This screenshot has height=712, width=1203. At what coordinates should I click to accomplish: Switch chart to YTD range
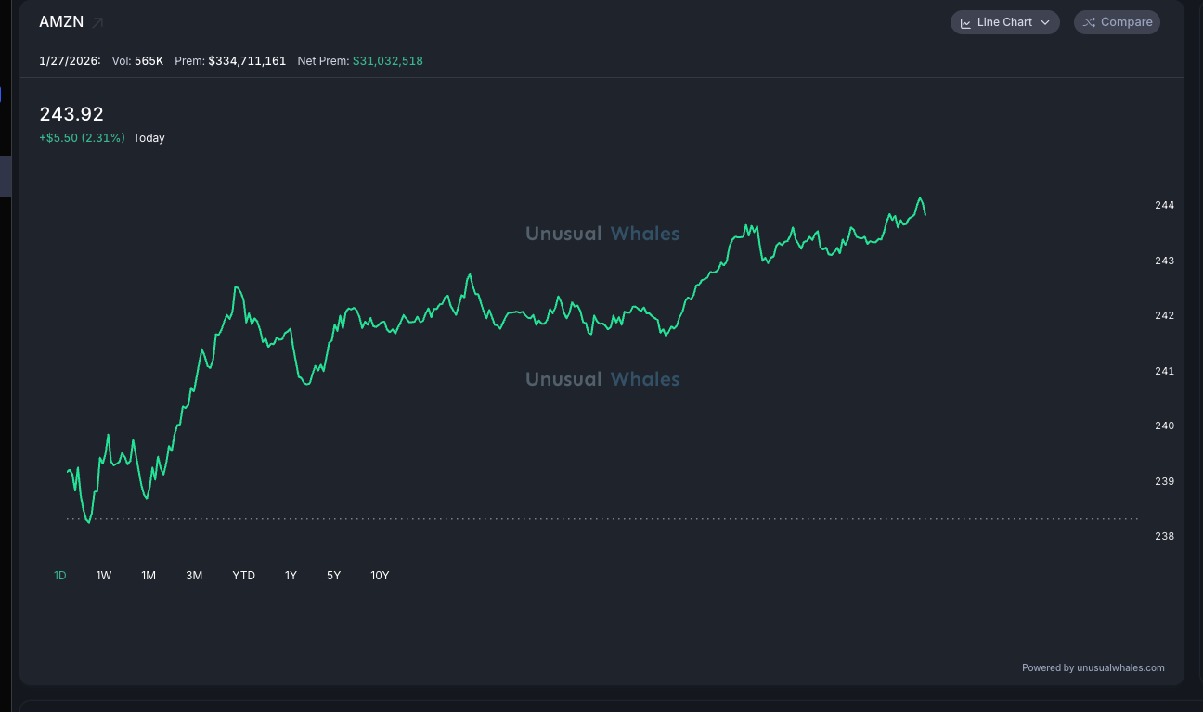pyautogui.click(x=243, y=576)
